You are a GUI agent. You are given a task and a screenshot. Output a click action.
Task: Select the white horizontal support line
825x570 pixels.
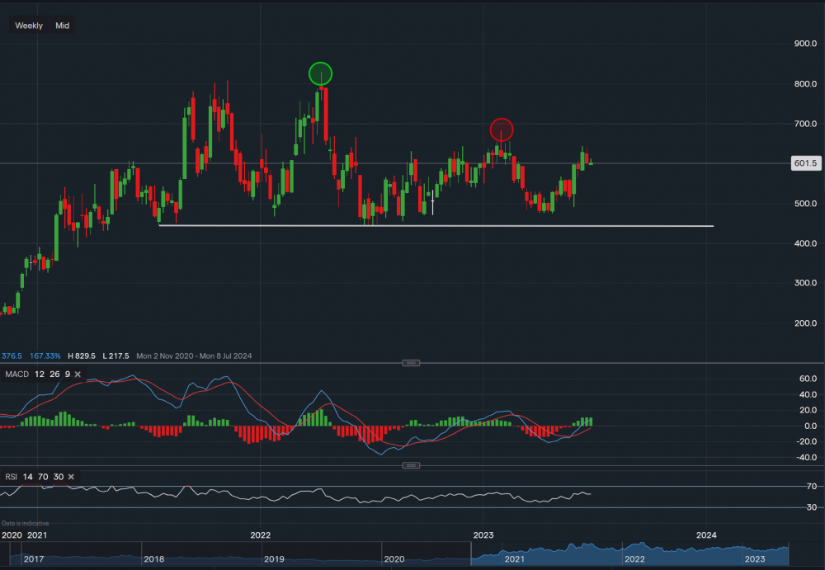tap(436, 225)
